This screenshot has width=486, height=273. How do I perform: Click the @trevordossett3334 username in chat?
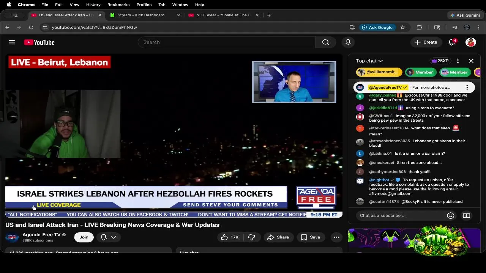click(x=389, y=128)
